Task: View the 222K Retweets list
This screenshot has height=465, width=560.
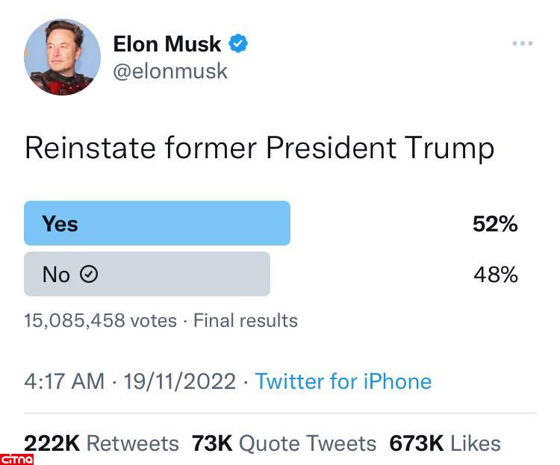Action: (102, 443)
